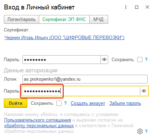Switch to the Логин/пароль tab
Viewport: 154px width, 138px height.
coord(21,19)
